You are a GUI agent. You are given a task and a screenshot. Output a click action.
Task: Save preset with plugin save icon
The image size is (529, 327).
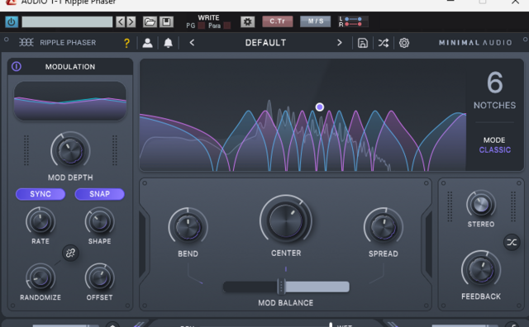point(363,43)
